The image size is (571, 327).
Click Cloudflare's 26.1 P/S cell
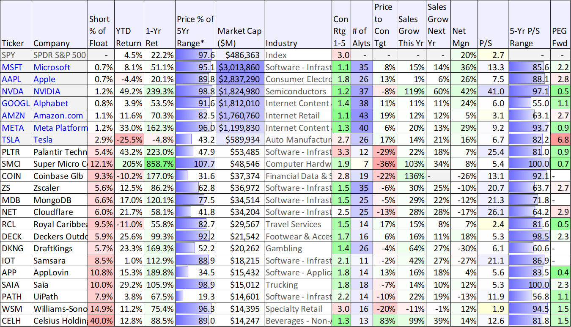click(x=493, y=212)
